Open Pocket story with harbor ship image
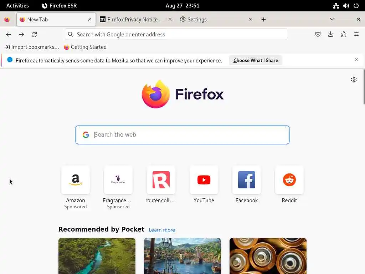This screenshot has height=274, width=365. [182, 256]
